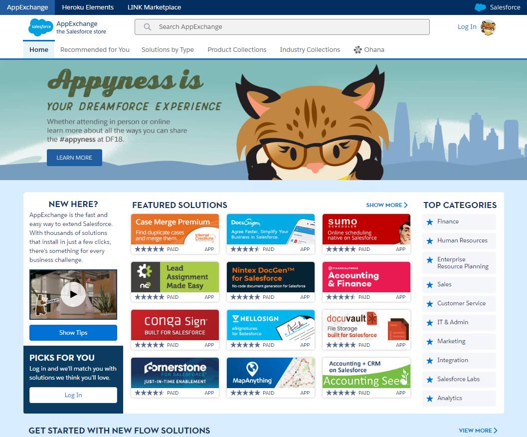Open the Accounting Seed tile
This screenshot has width=527, height=437.
click(x=366, y=378)
